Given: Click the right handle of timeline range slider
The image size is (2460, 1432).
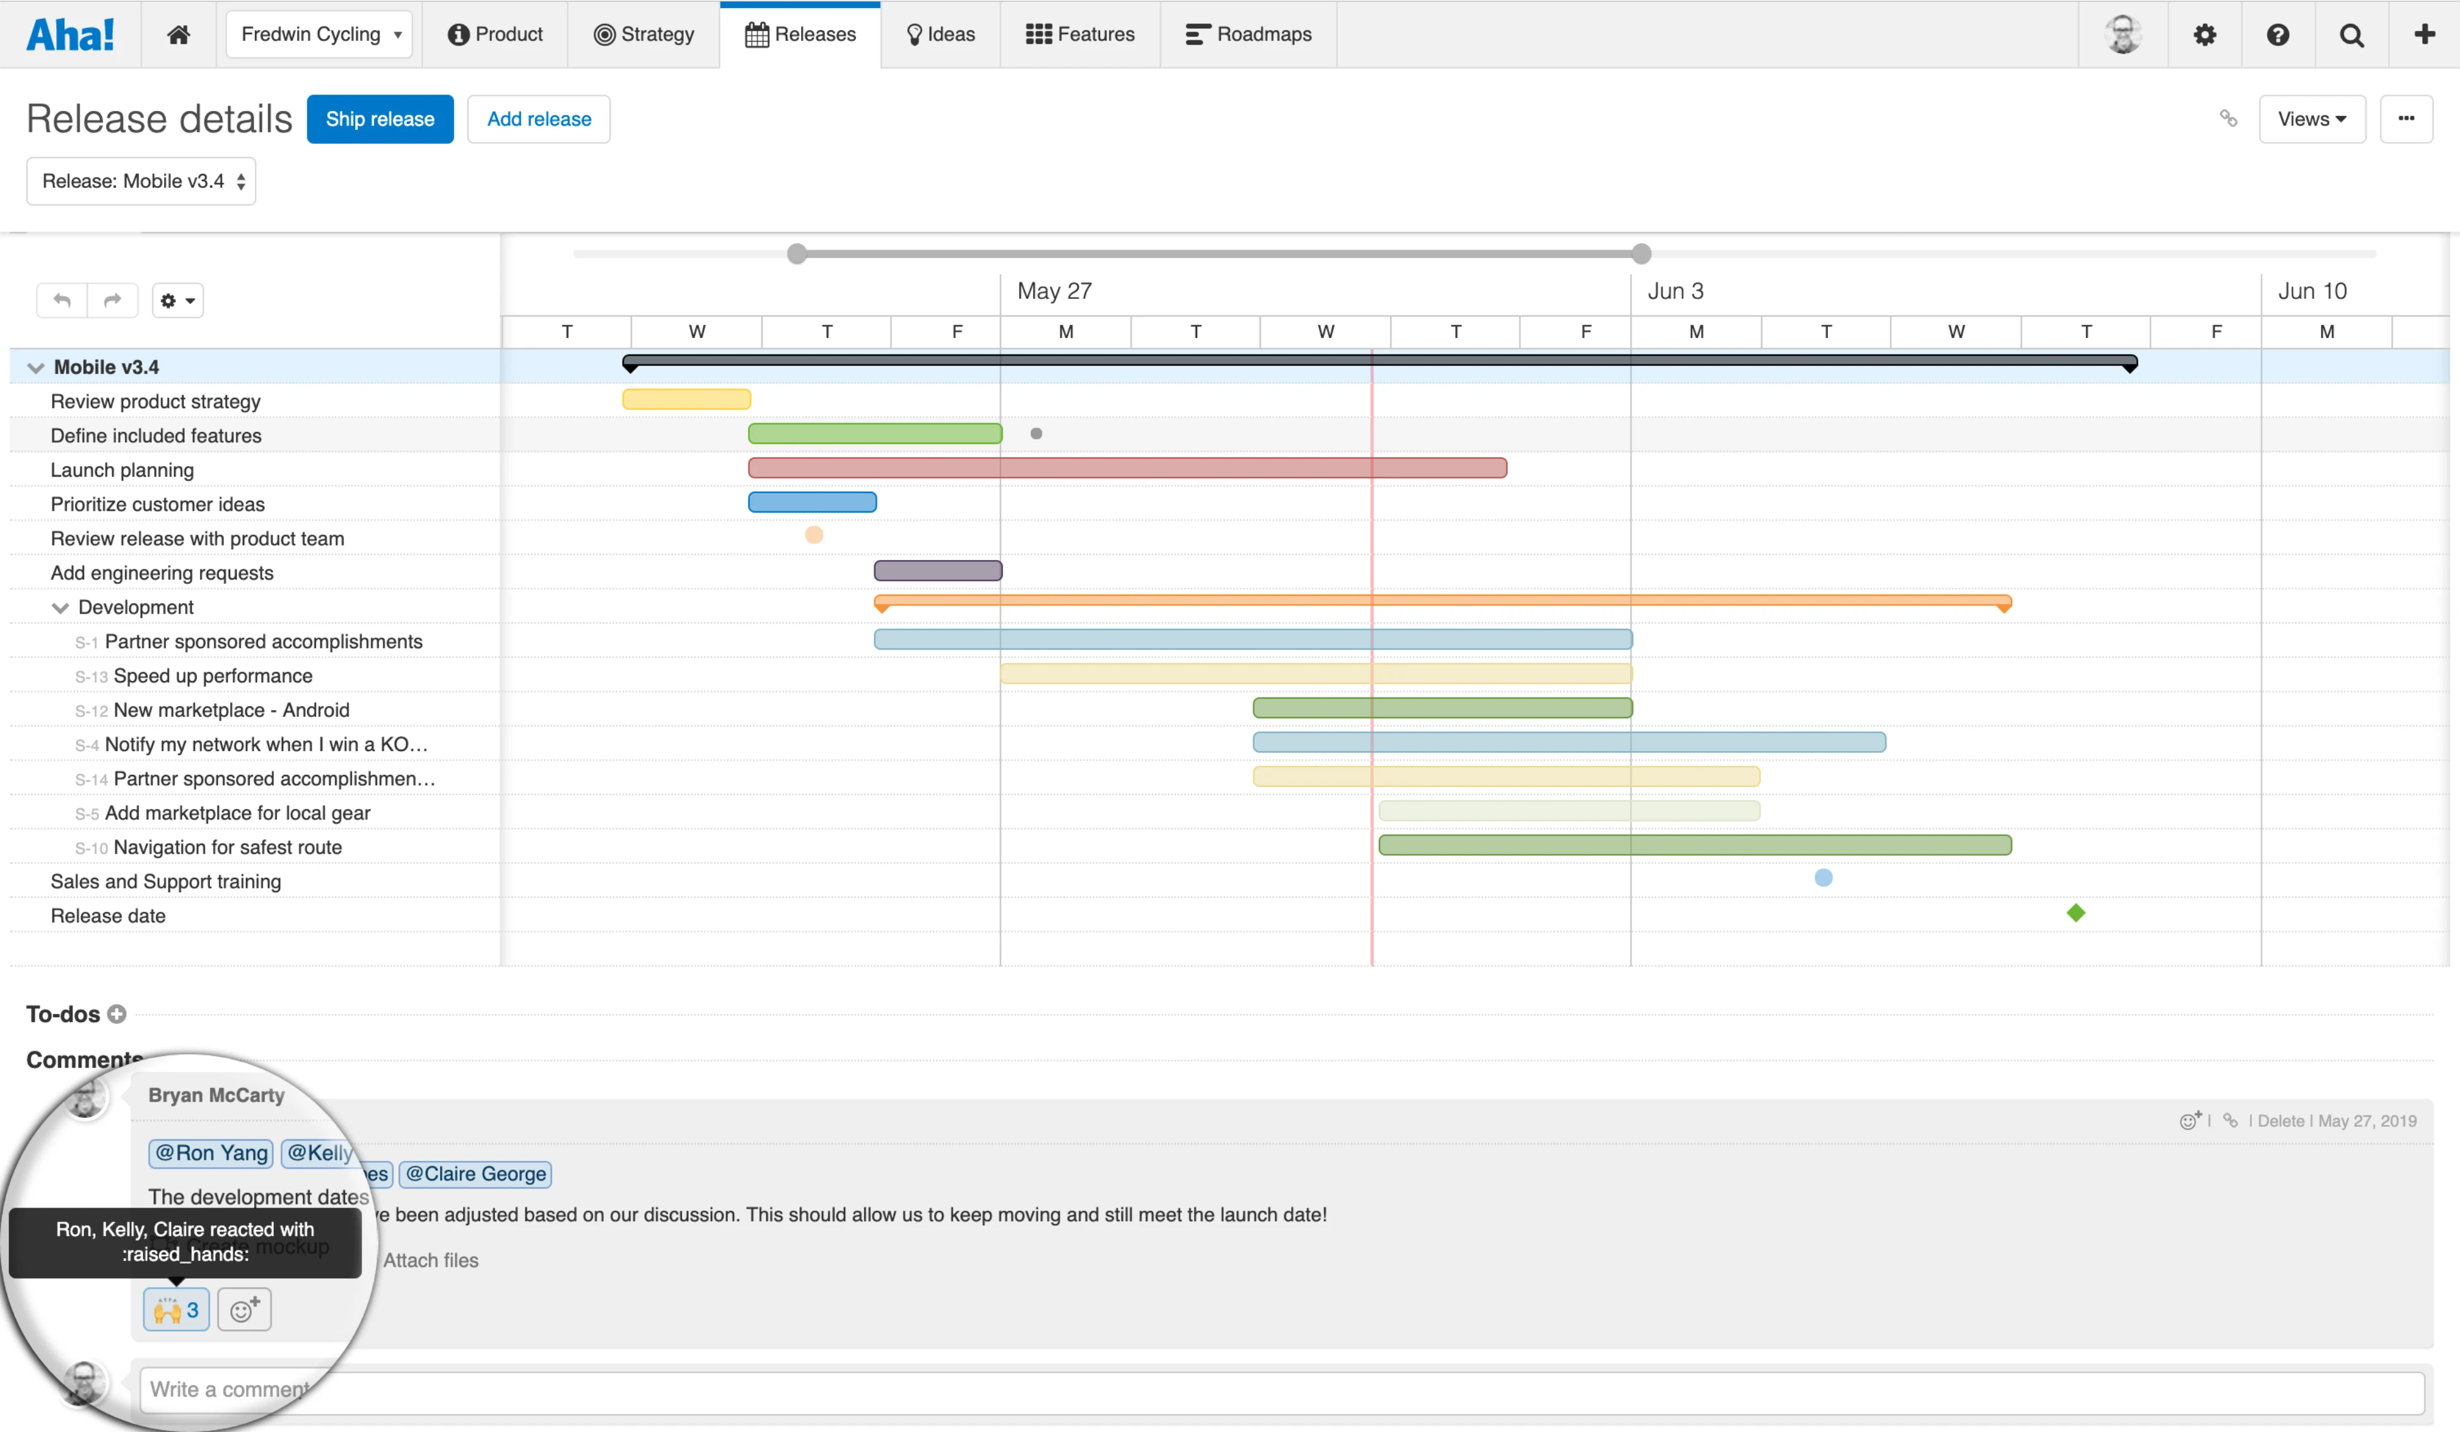Looking at the screenshot, I should (x=1641, y=253).
